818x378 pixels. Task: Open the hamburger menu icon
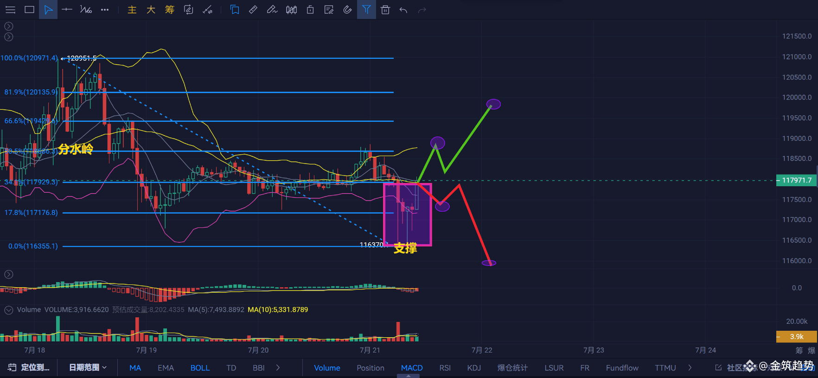(10, 10)
